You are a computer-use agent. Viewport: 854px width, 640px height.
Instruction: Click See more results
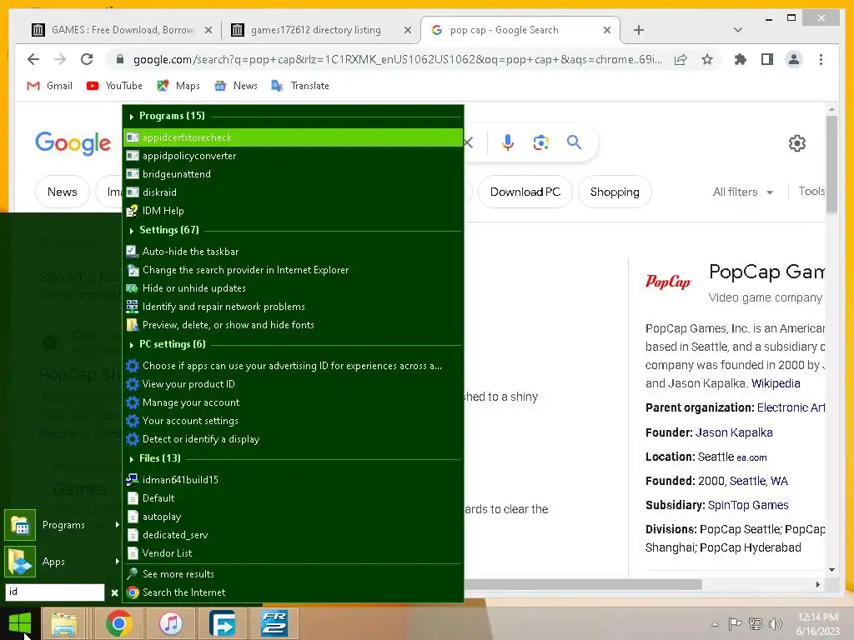click(293, 574)
